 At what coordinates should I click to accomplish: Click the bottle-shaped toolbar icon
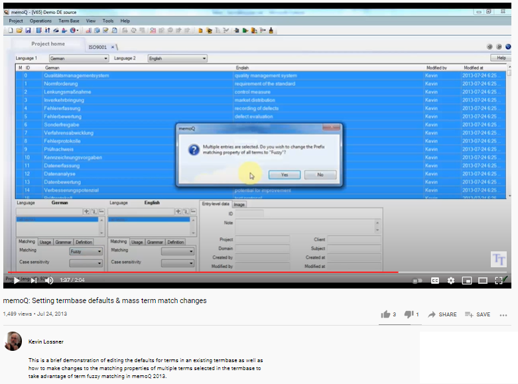point(271,31)
